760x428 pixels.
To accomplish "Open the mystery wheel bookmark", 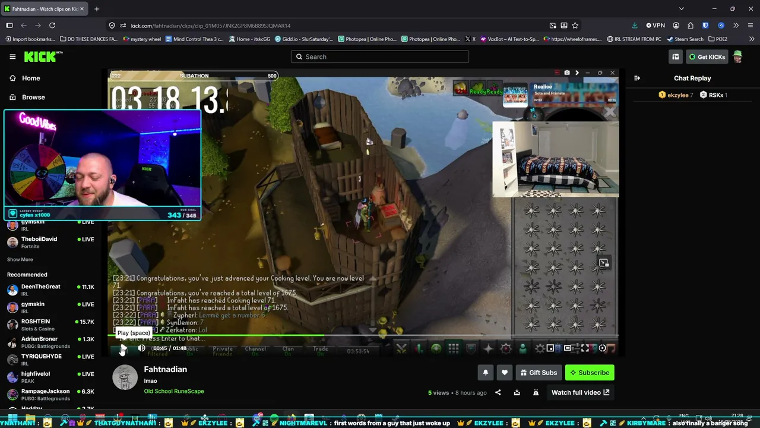I will (x=142, y=39).
